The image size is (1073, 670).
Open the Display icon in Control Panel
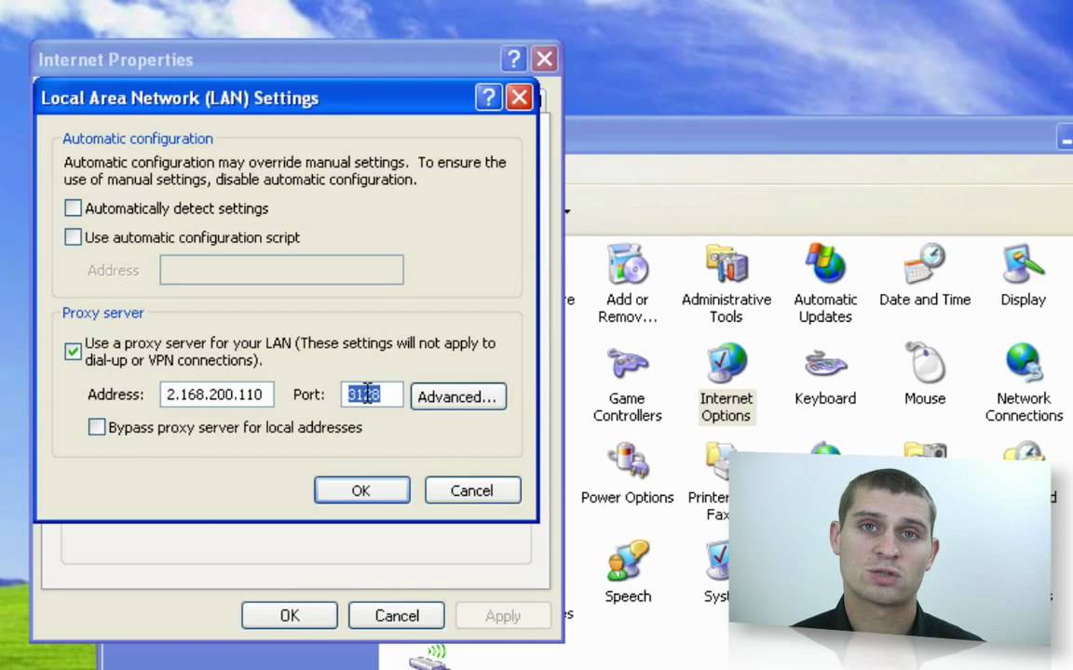coord(1023,275)
